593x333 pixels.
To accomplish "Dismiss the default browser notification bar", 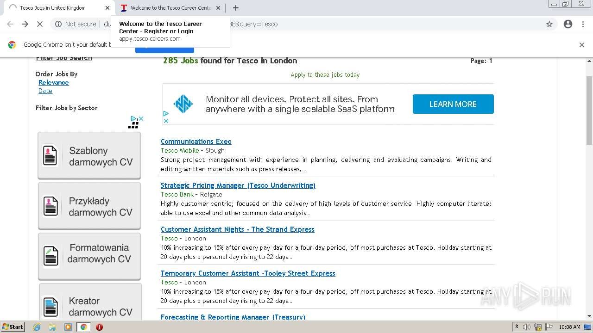I will coord(582,45).
